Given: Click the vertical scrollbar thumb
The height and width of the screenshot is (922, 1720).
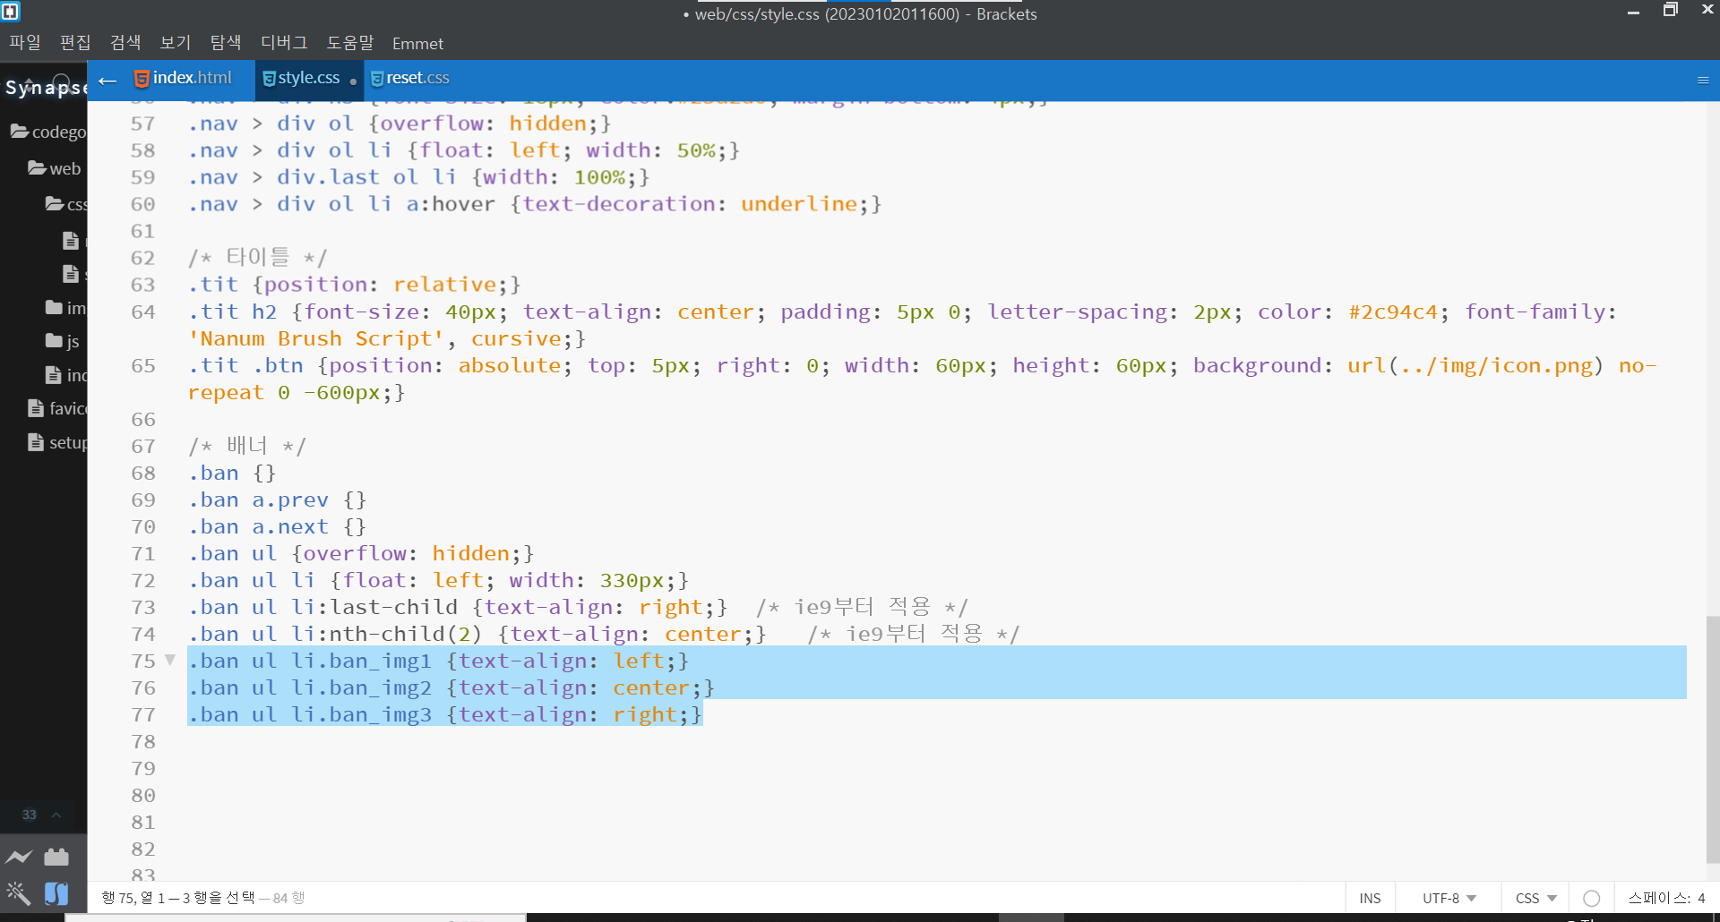Looking at the screenshot, I should (1712, 738).
